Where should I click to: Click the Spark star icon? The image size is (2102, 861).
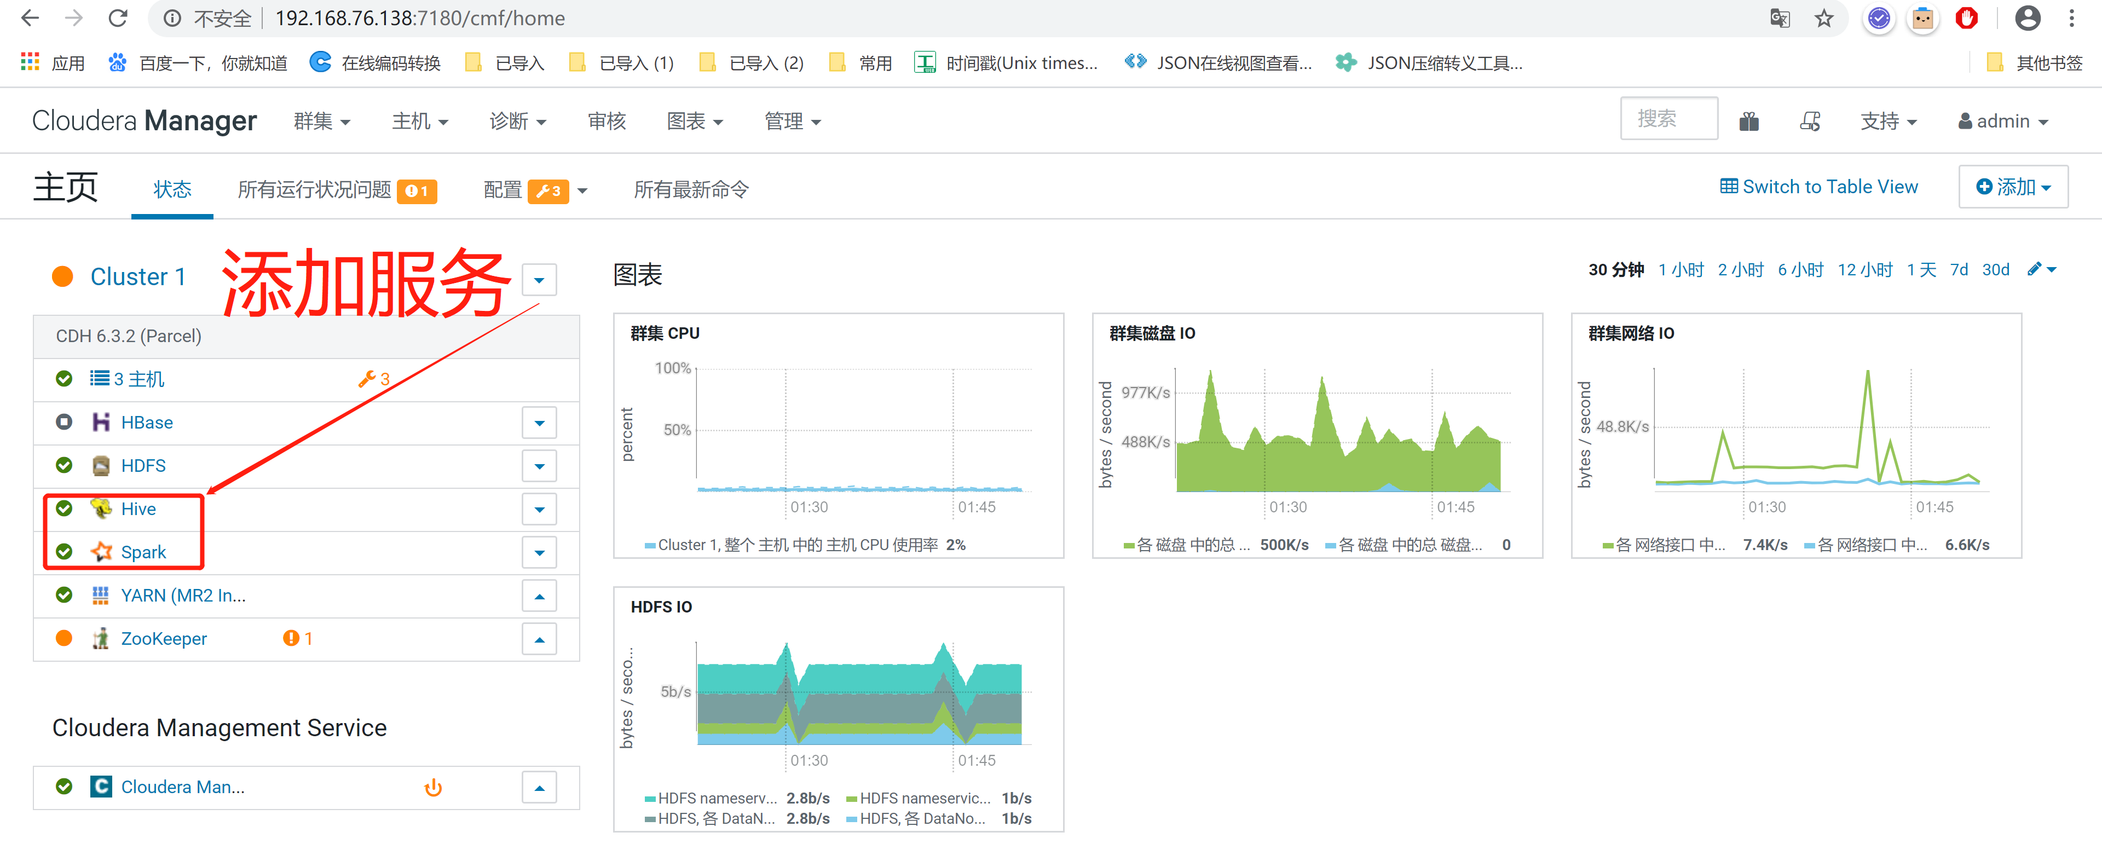point(101,552)
